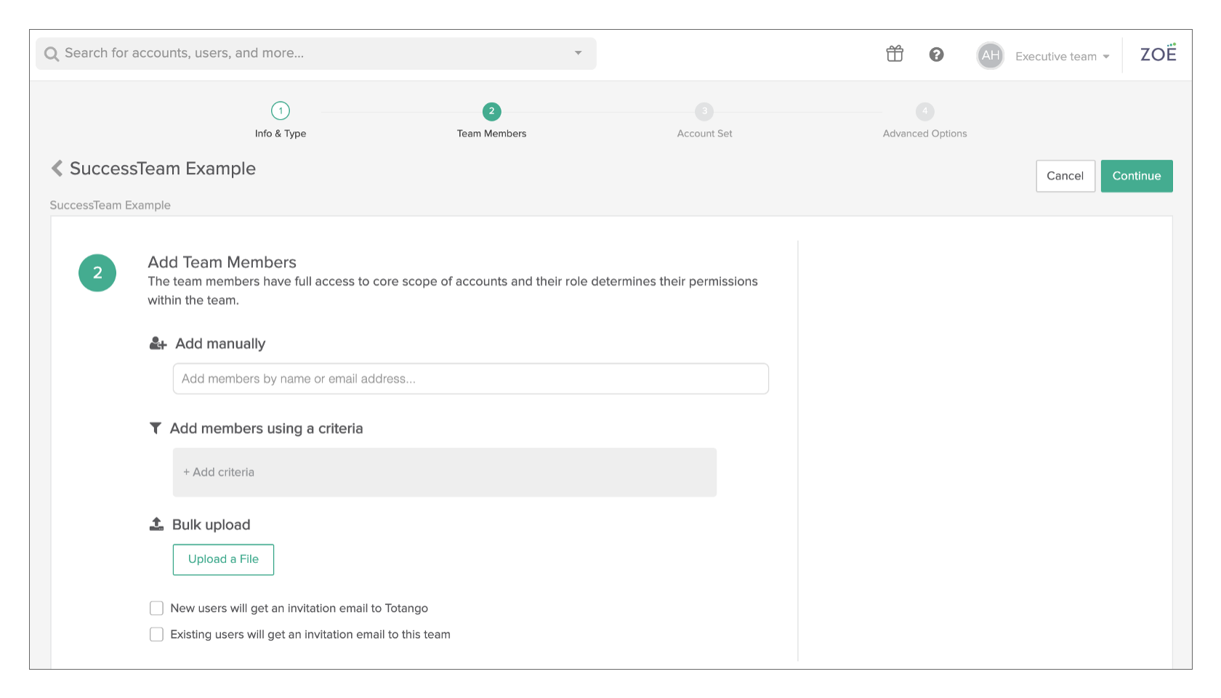Click the large step 2 circle badge
The height and width of the screenshot is (698, 1221).
97,273
